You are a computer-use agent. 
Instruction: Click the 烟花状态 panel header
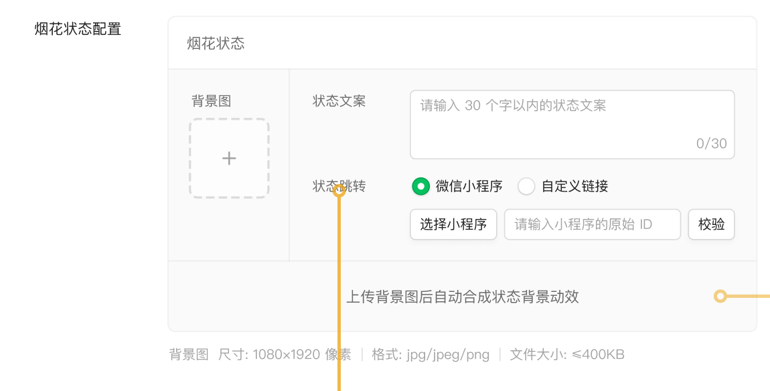(462, 44)
